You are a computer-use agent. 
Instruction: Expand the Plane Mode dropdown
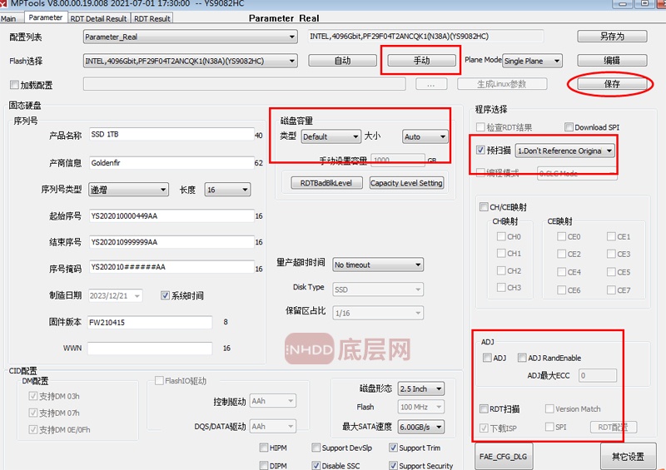pyautogui.click(x=532, y=61)
